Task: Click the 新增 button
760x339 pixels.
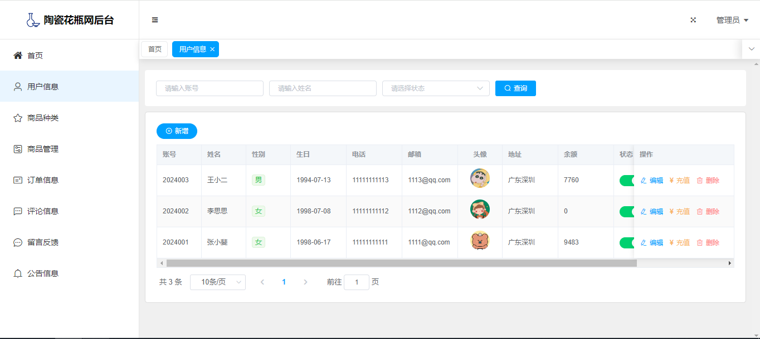Action: click(x=177, y=131)
